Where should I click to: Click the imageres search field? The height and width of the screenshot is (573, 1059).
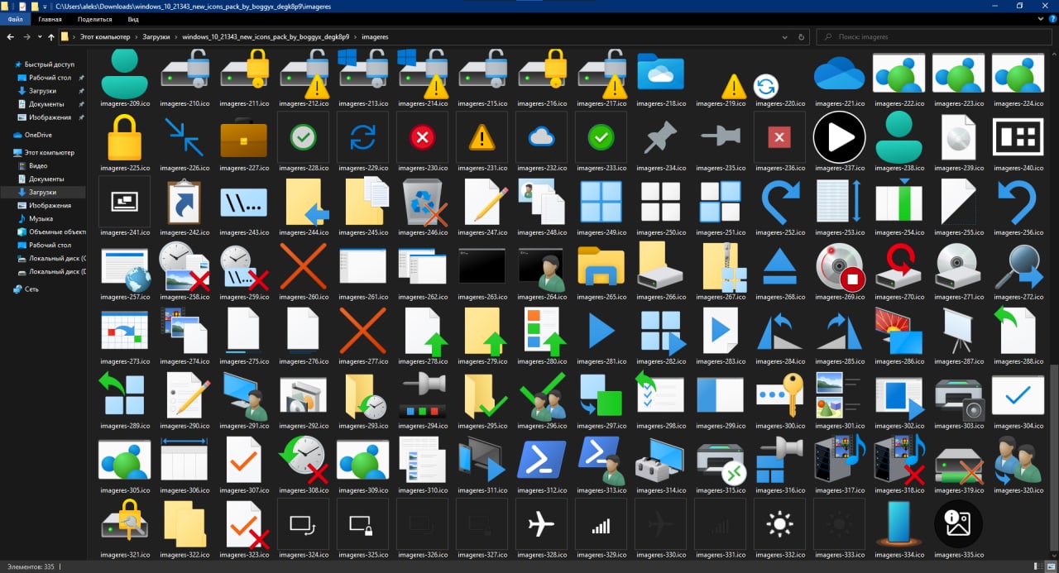click(934, 37)
